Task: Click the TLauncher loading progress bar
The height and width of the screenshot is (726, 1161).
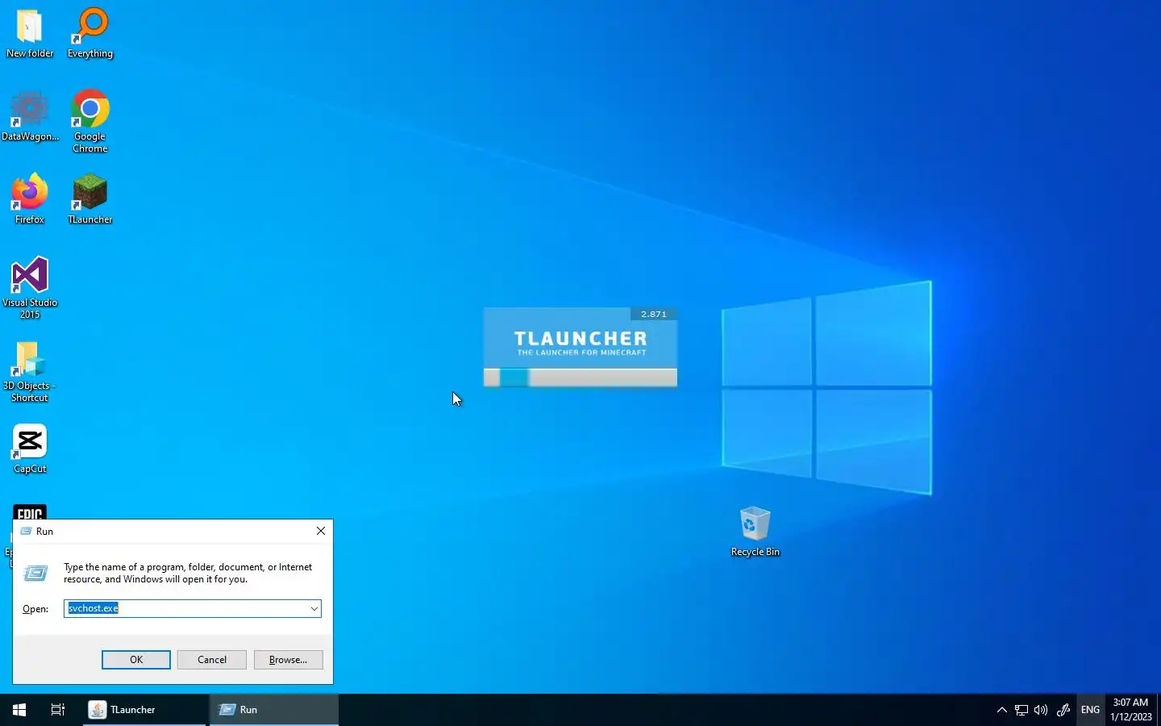Action: (x=580, y=378)
